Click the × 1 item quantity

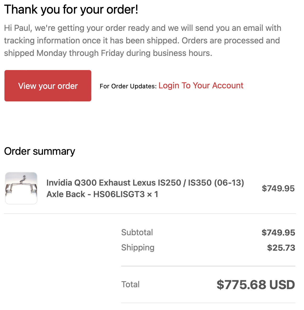153,194
